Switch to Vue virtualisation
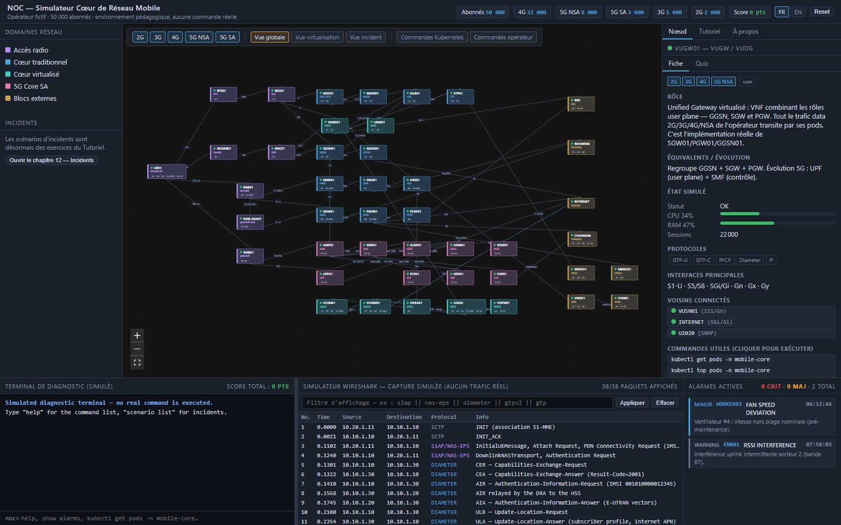The height and width of the screenshot is (525, 841). [317, 37]
